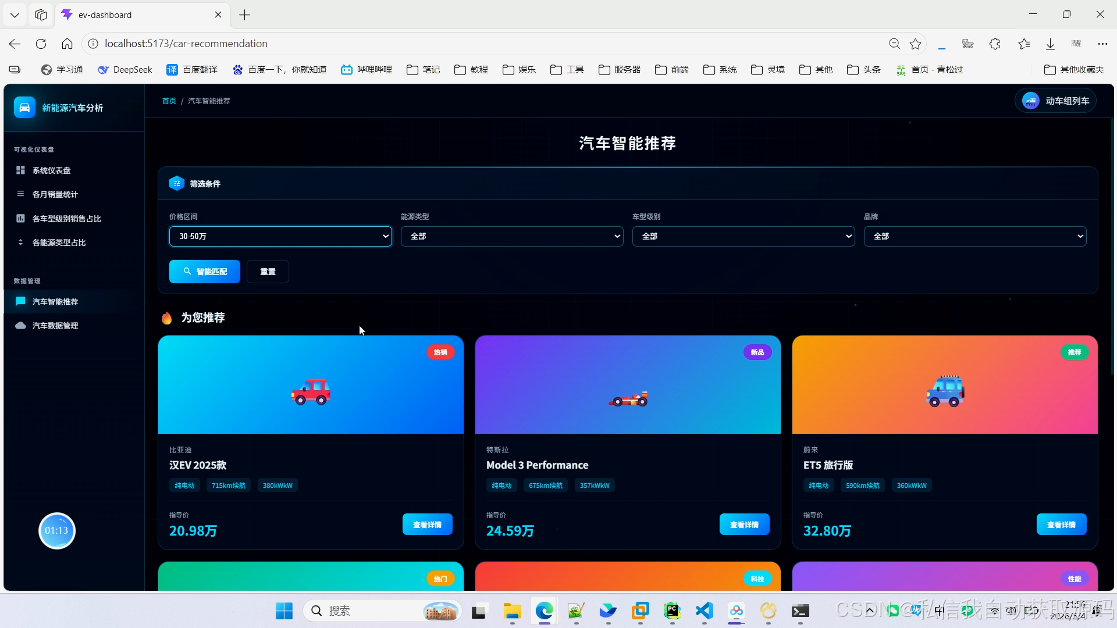Open 系统仪表盘 in the sidebar
1117x628 pixels.
pos(74,170)
